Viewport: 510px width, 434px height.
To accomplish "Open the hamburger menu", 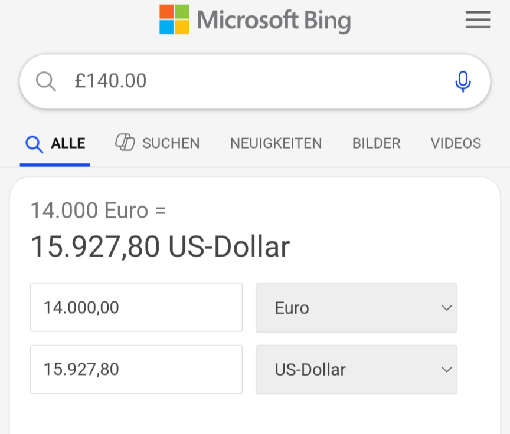I will pos(478,20).
